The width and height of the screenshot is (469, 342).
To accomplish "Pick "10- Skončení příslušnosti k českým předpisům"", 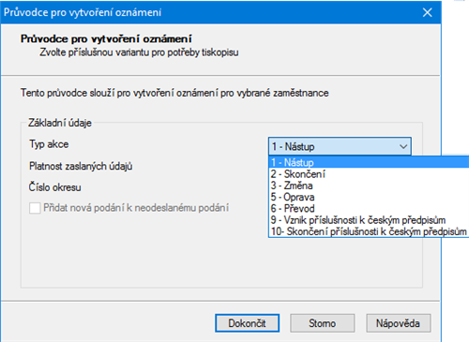I will pos(369,231).
